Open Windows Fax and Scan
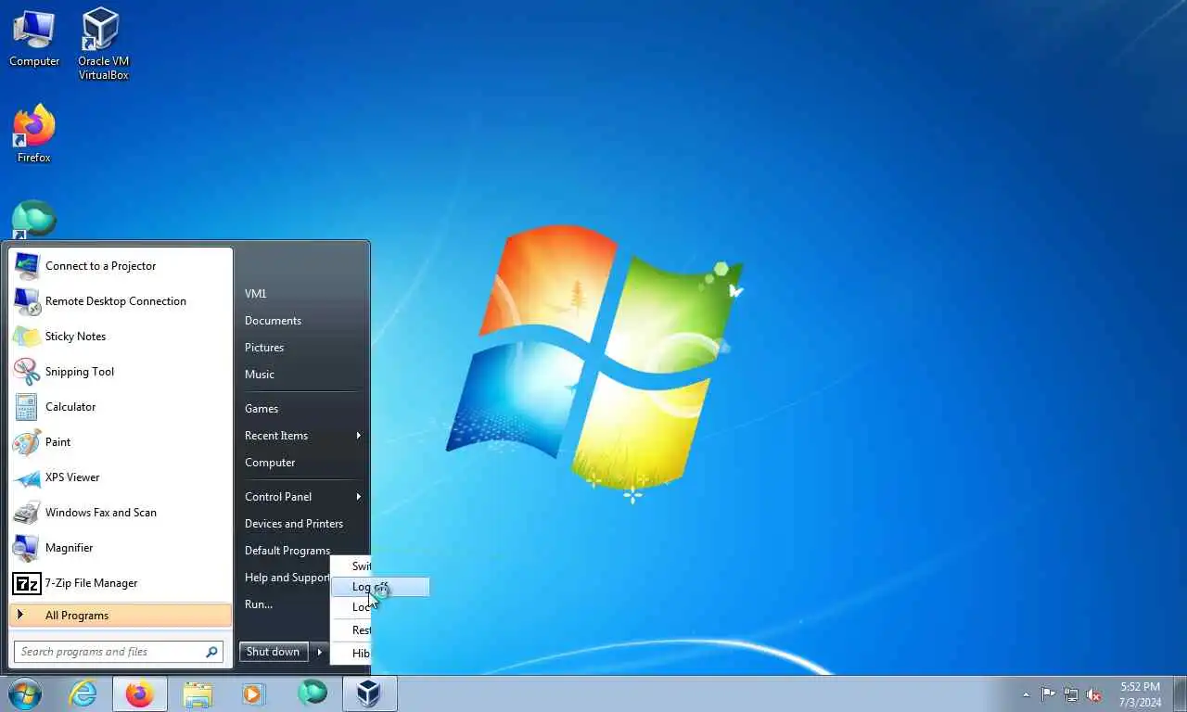1187x712 pixels. point(121,513)
